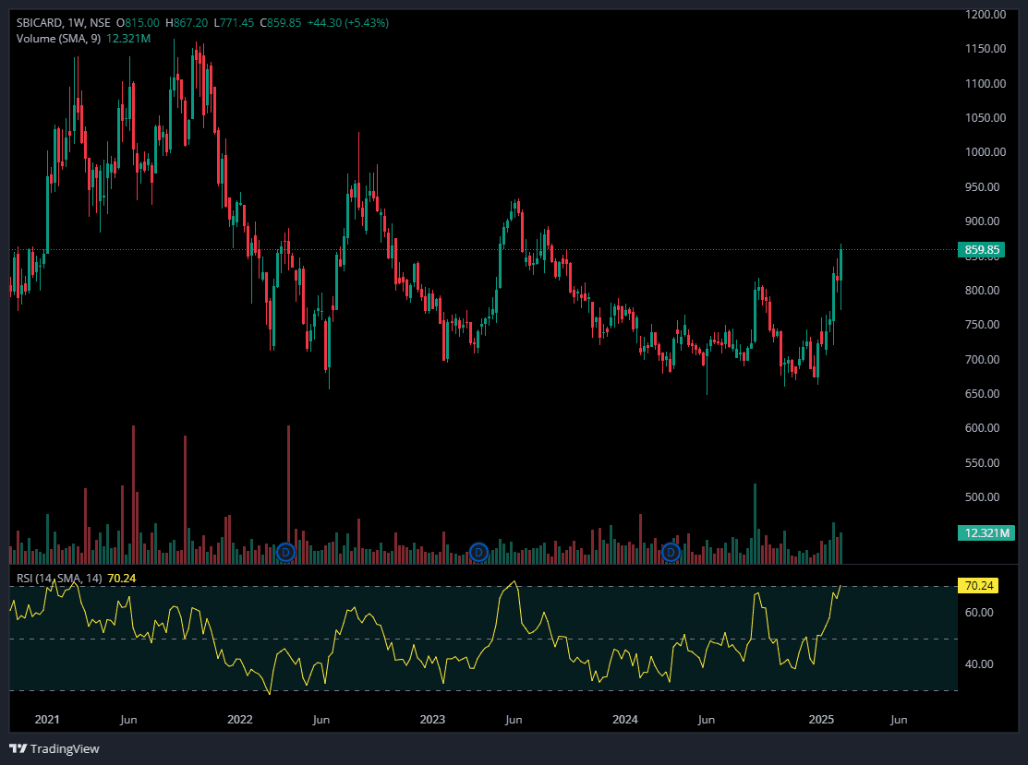Click the yellow 70.24 RSI axis tag

978,586
